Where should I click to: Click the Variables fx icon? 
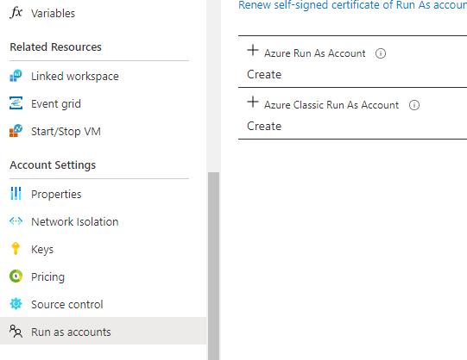pyautogui.click(x=16, y=13)
